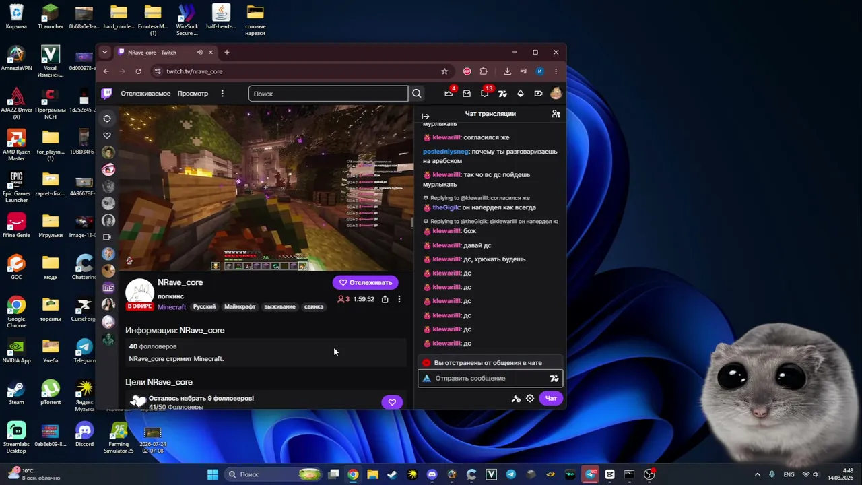This screenshot has height=485, width=862.
Task: Go back in browser history
Action: (x=106, y=71)
